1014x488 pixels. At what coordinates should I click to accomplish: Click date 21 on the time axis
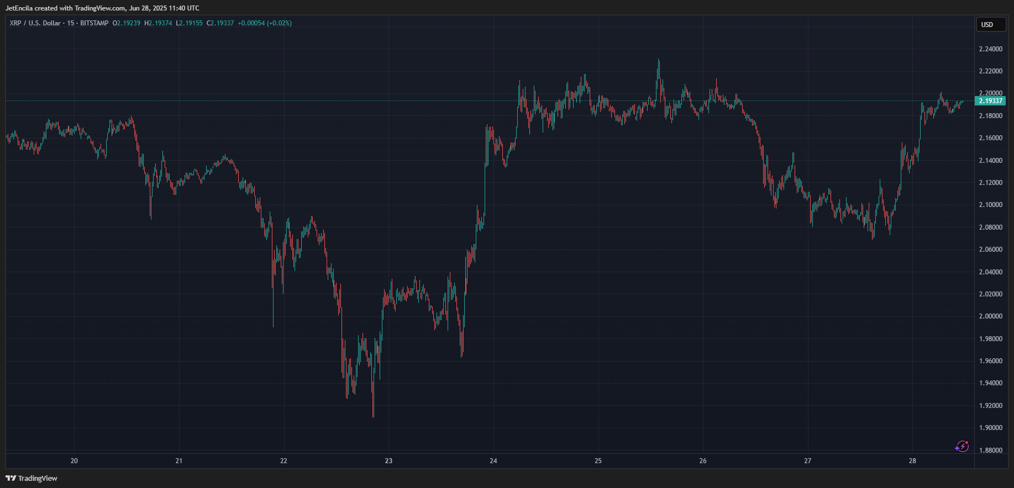tap(179, 461)
